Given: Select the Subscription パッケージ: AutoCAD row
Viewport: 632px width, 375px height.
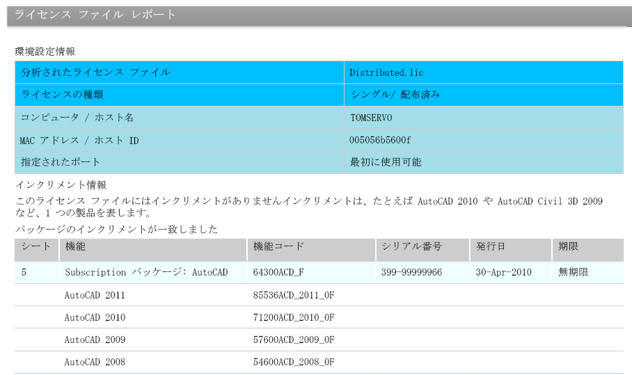Looking at the screenshot, I should coord(319,272).
